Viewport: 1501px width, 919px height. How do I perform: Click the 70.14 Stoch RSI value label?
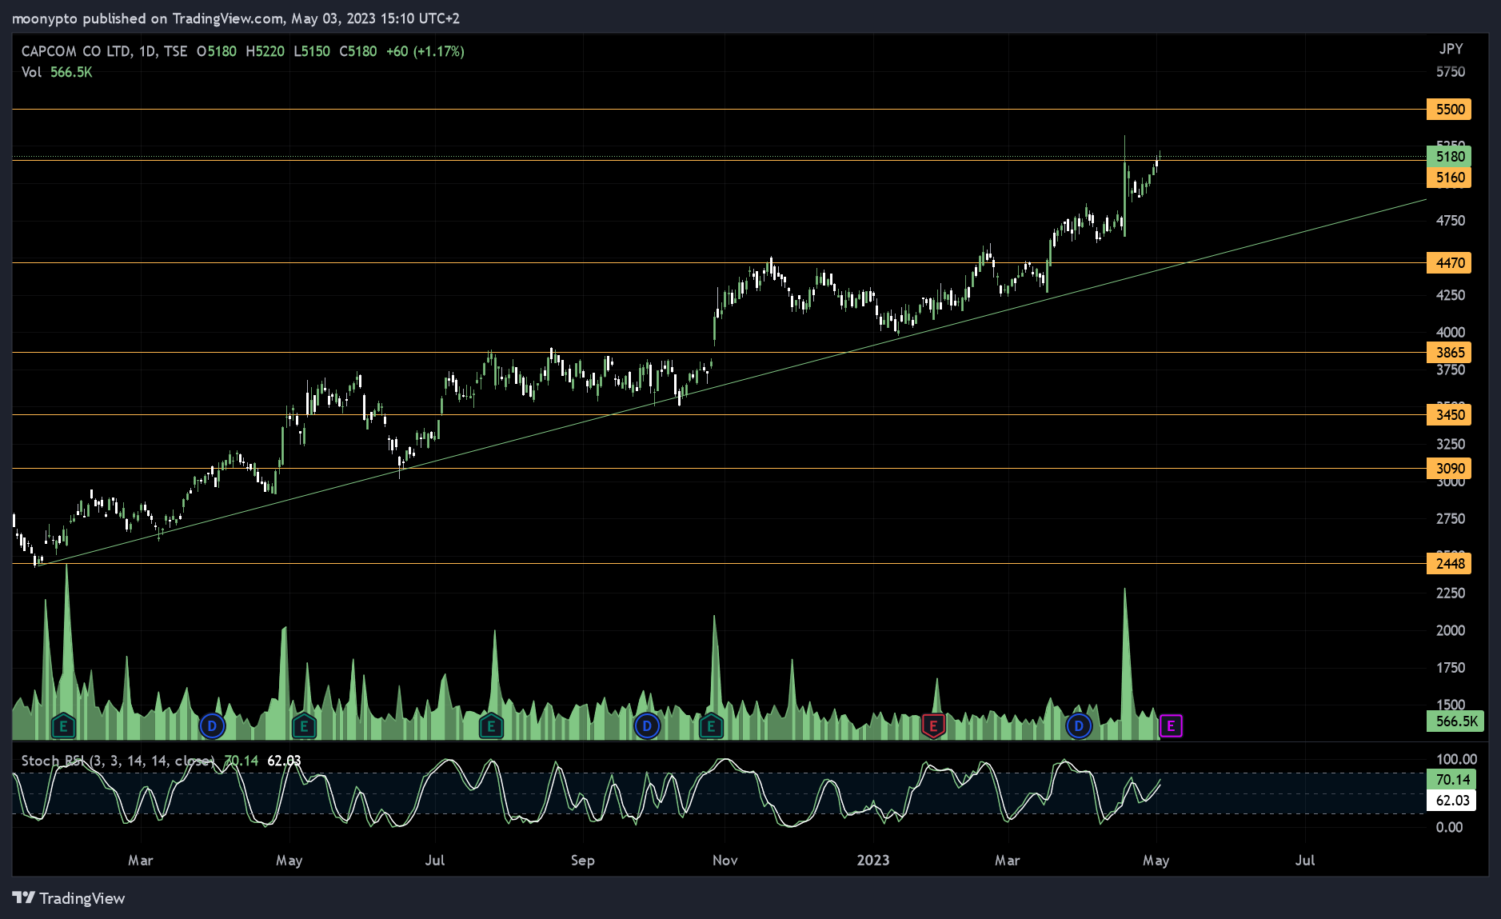(1451, 779)
